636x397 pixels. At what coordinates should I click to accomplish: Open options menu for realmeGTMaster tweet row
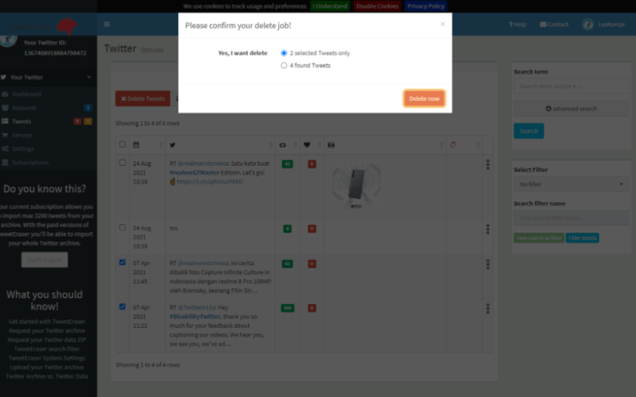487,164
